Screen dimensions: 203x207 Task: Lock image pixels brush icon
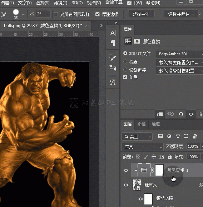[x=146, y=157]
